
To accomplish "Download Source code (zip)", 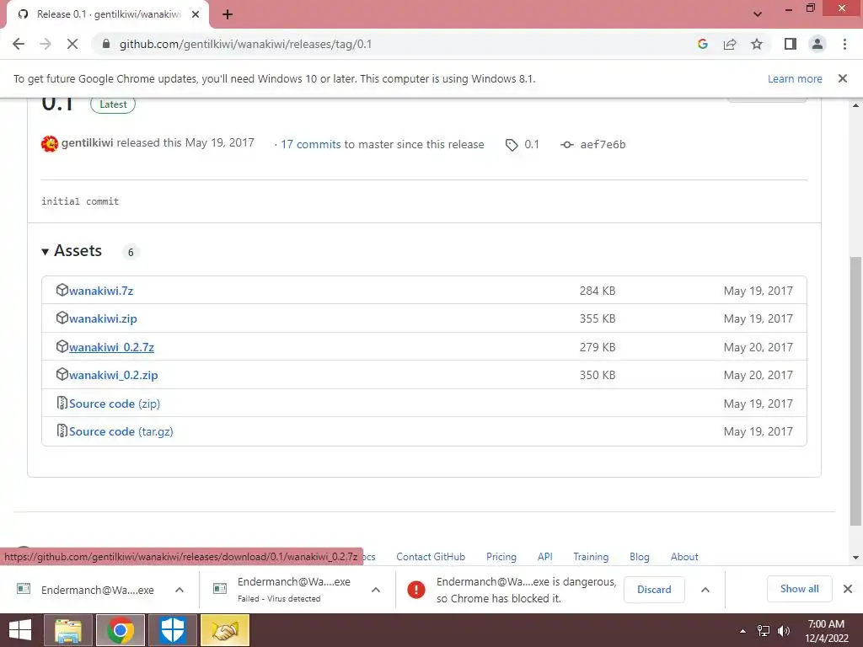I will 115,404.
